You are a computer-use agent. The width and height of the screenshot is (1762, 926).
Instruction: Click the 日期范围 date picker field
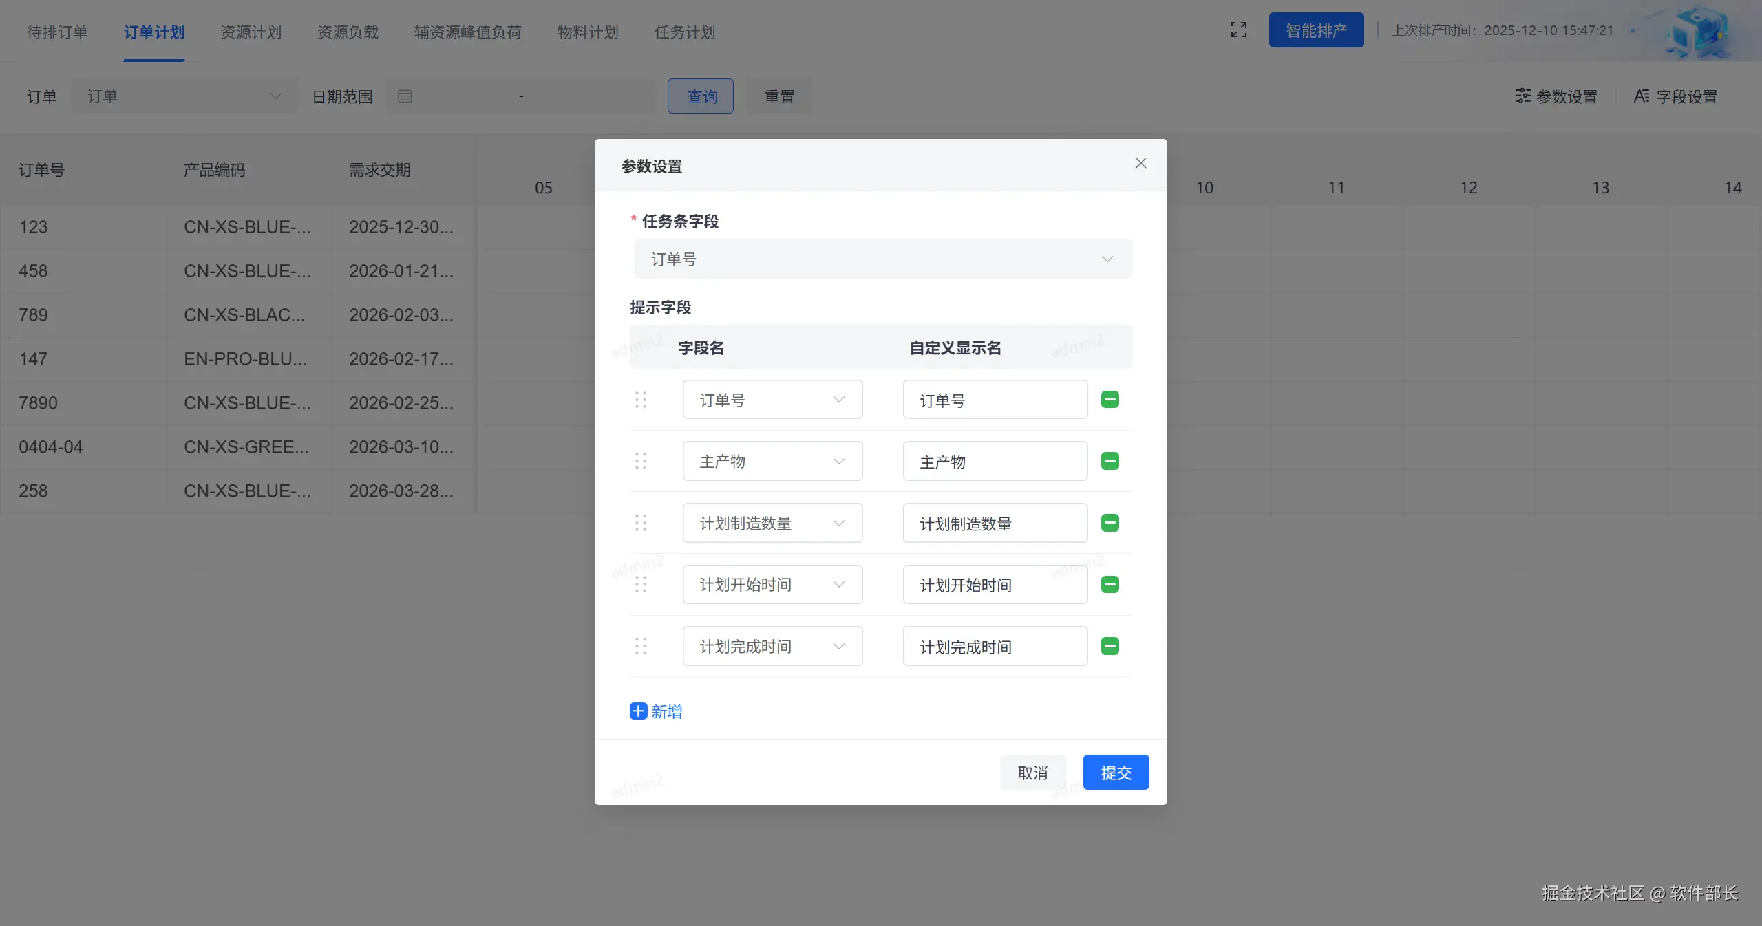[520, 96]
